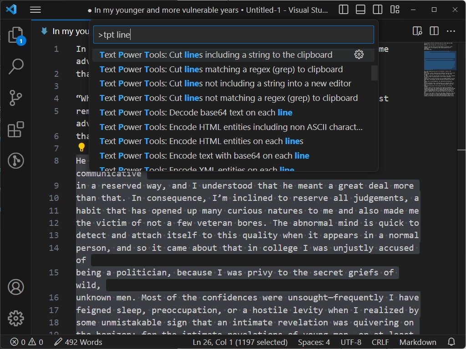Select Cut lines including a string to clipboard
This screenshot has width=466, height=349.
tap(233, 55)
